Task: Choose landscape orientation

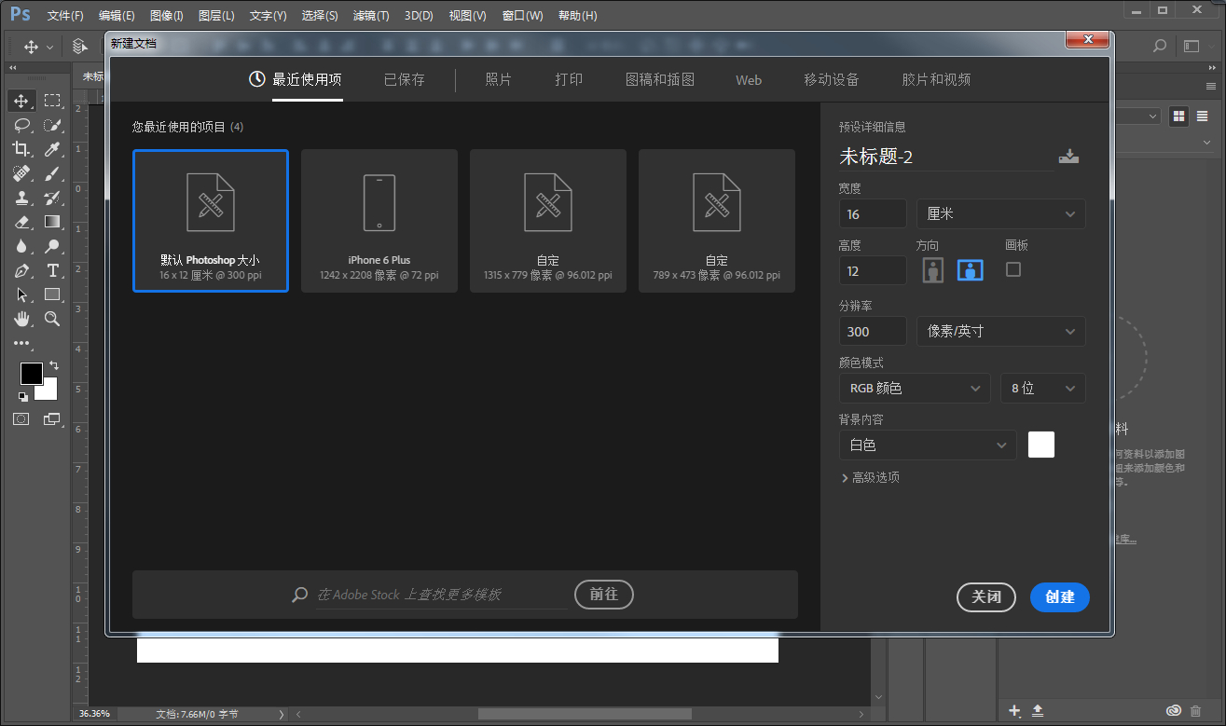Action: [x=971, y=270]
